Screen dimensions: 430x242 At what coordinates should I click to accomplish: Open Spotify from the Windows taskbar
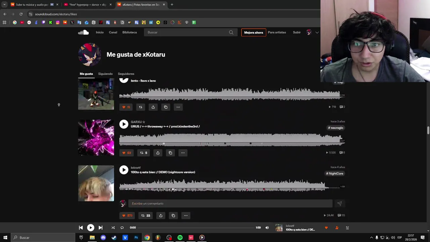tap(180, 238)
